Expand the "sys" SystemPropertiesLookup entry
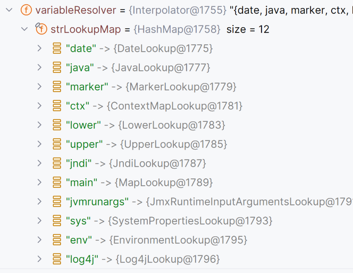The width and height of the screenshot is (353, 273). [x=40, y=221]
